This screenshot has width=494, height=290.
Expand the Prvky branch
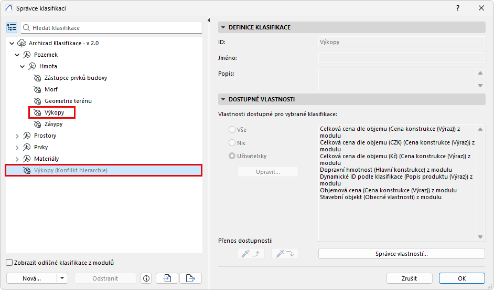click(x=17, y=148)
